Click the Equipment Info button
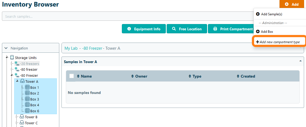 point(144,29)
